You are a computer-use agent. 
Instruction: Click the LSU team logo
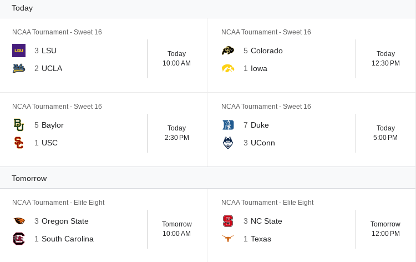tap(19, 51)
